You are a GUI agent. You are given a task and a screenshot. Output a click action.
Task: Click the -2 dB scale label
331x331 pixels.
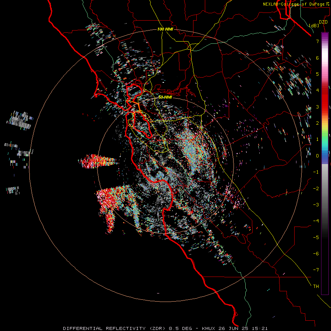click(x=316, y=189)
